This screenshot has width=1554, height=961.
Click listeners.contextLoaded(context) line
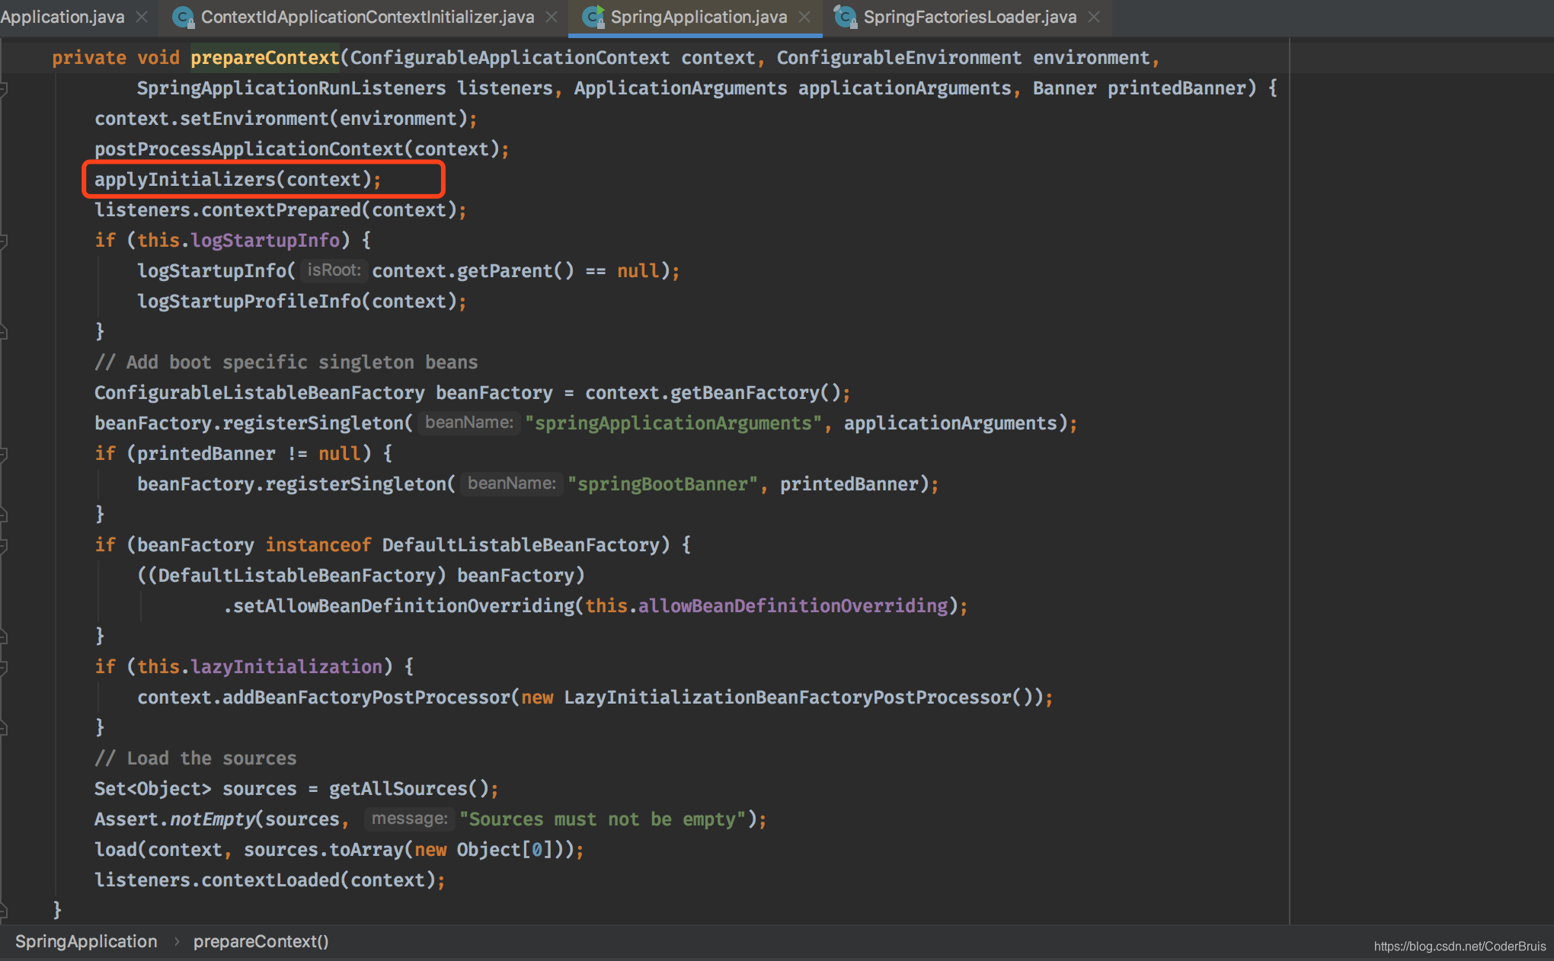(270, 880)
